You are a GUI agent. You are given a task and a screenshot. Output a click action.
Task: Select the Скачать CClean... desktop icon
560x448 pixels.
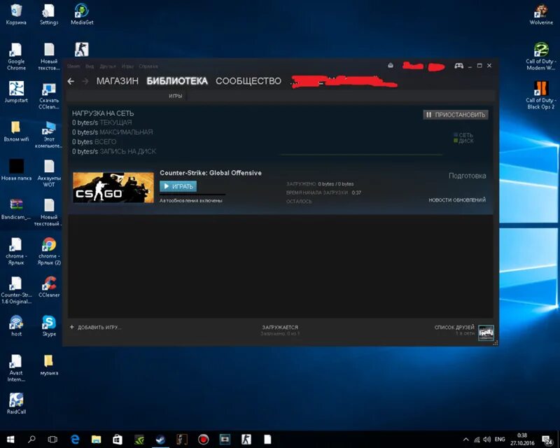[x=49, y=96]
